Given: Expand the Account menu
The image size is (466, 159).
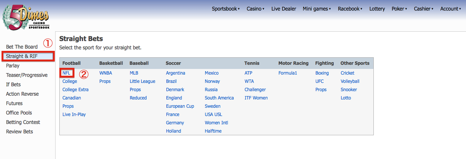Looking at the screenshot, I should pyautogui.click(x=451, y=9).
